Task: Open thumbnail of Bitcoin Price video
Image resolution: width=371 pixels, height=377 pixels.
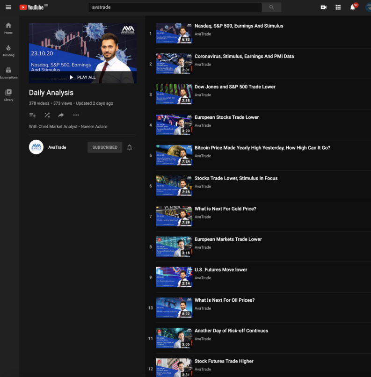Action: [x=174, y=155]
